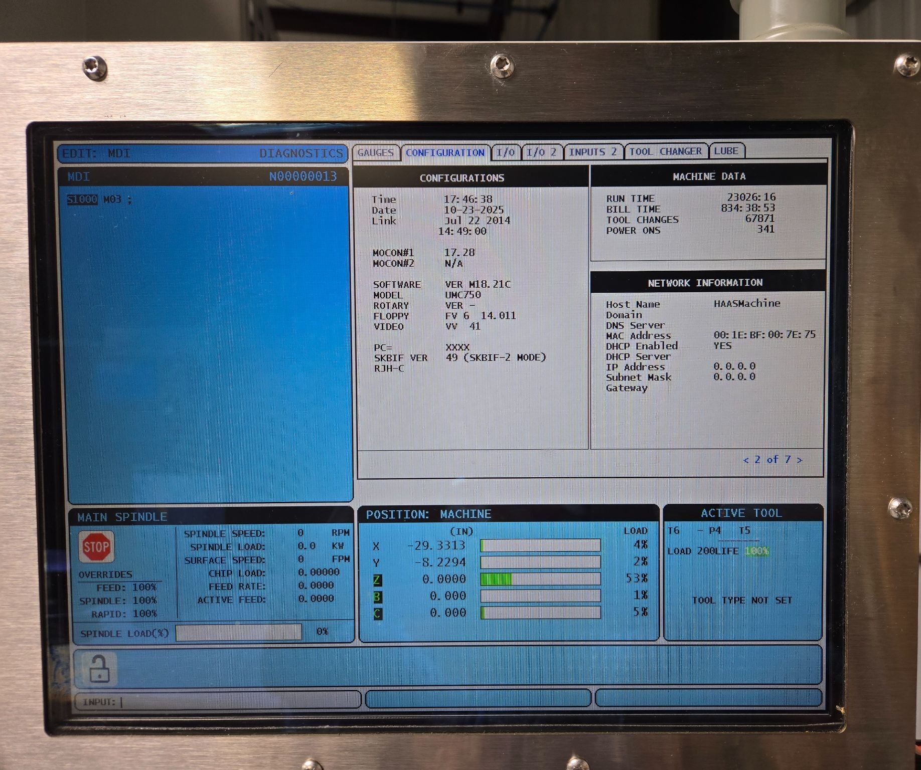Open the I/O tab
This screenshot has height=770, width=921.
(506, 152)
